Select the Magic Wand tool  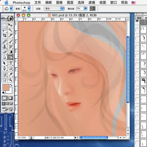pyautogui.click(x=10, y=30)
